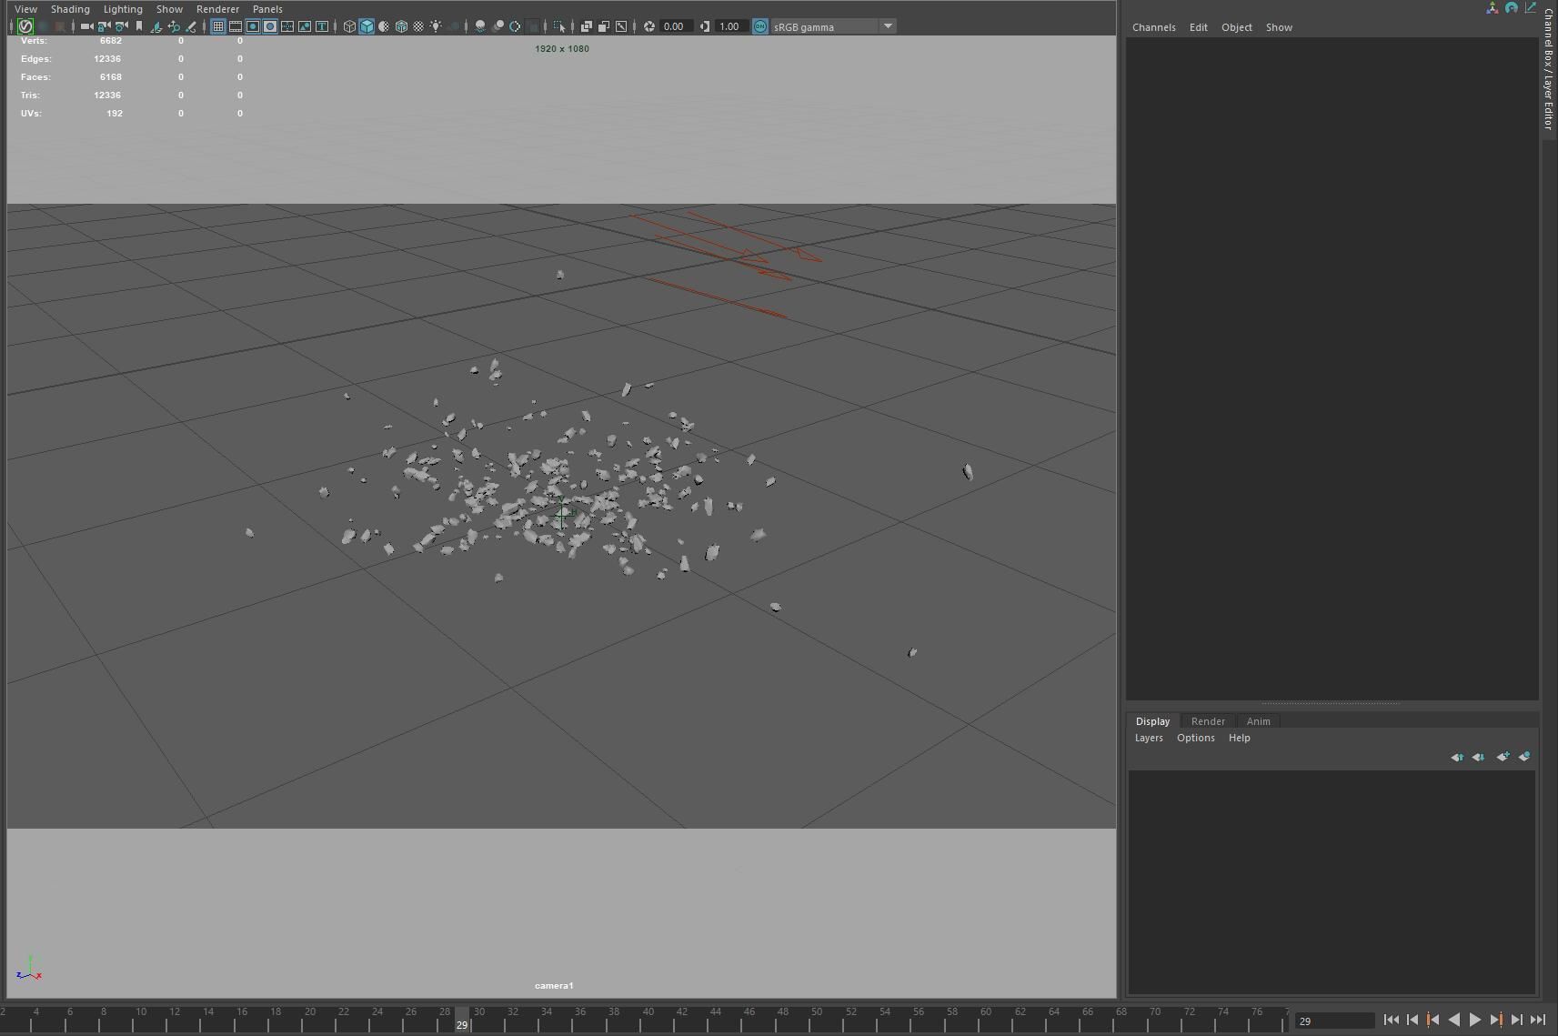This screenshot has height=1036, width=1558.
Task: Click the exposure value field 0.00
Action: tap(678, 26)
